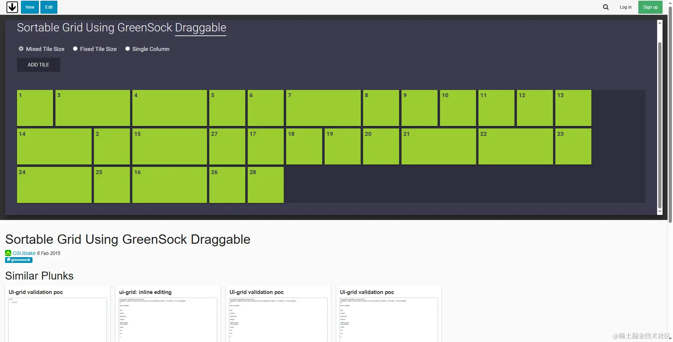Click tile number 15
Screen dimensions: 673x342
click(170, 147)
